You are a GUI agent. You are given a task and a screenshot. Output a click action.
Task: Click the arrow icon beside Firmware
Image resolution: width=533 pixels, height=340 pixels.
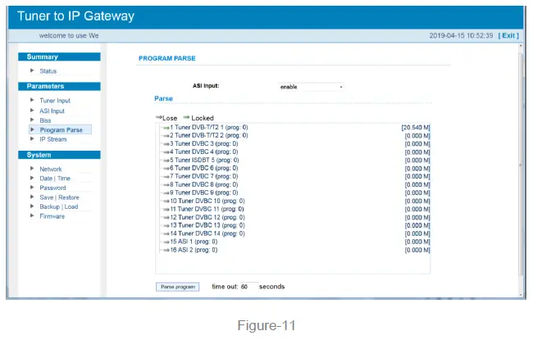tap(32, 215)
